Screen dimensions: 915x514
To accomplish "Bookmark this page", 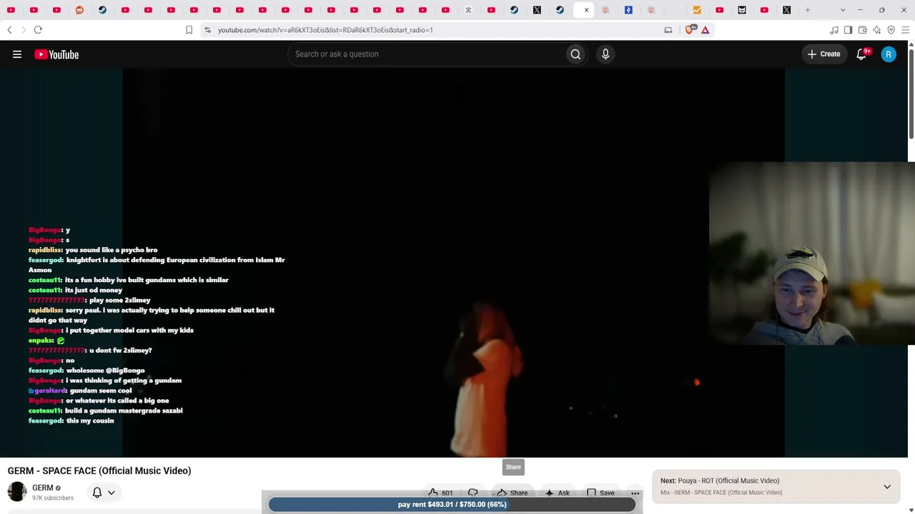I will point(189,30).
